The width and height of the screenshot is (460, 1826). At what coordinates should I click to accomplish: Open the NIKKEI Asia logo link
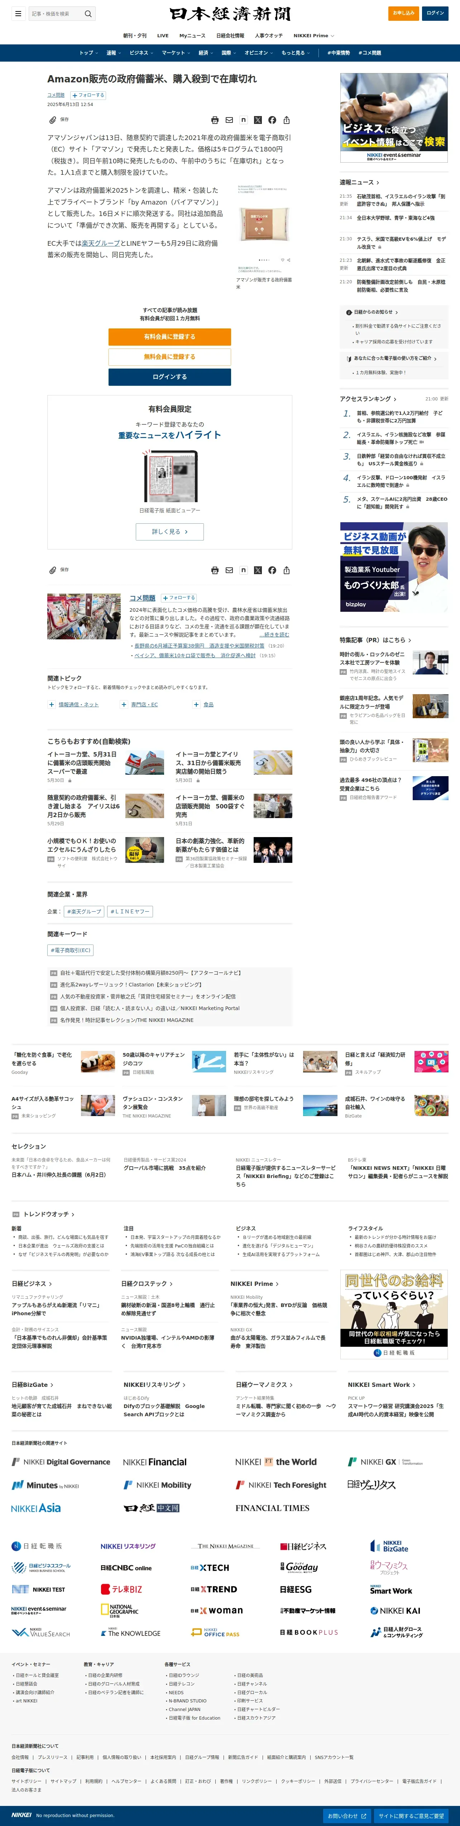36,1508
